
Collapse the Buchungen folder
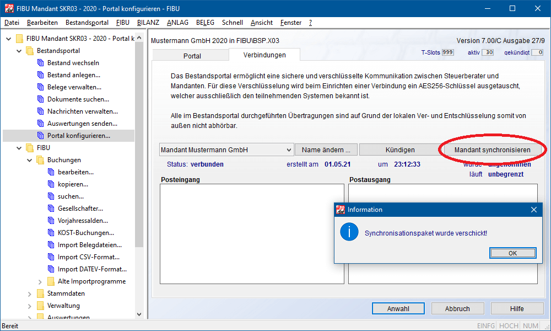[x=28, y=159]
